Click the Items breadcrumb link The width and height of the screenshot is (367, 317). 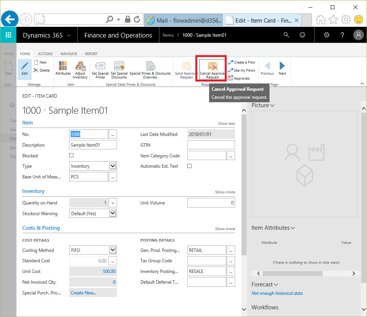click(x=168, y=35)
